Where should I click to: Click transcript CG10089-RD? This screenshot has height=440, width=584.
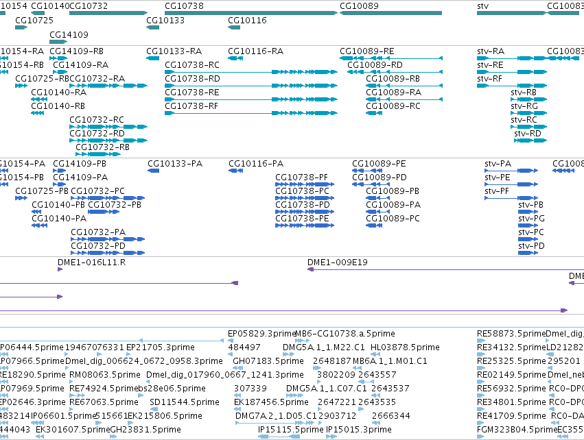[395, 72]
